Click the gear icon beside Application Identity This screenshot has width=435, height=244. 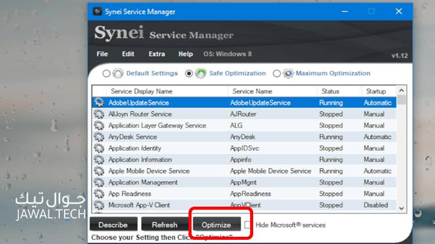[99, 148]
